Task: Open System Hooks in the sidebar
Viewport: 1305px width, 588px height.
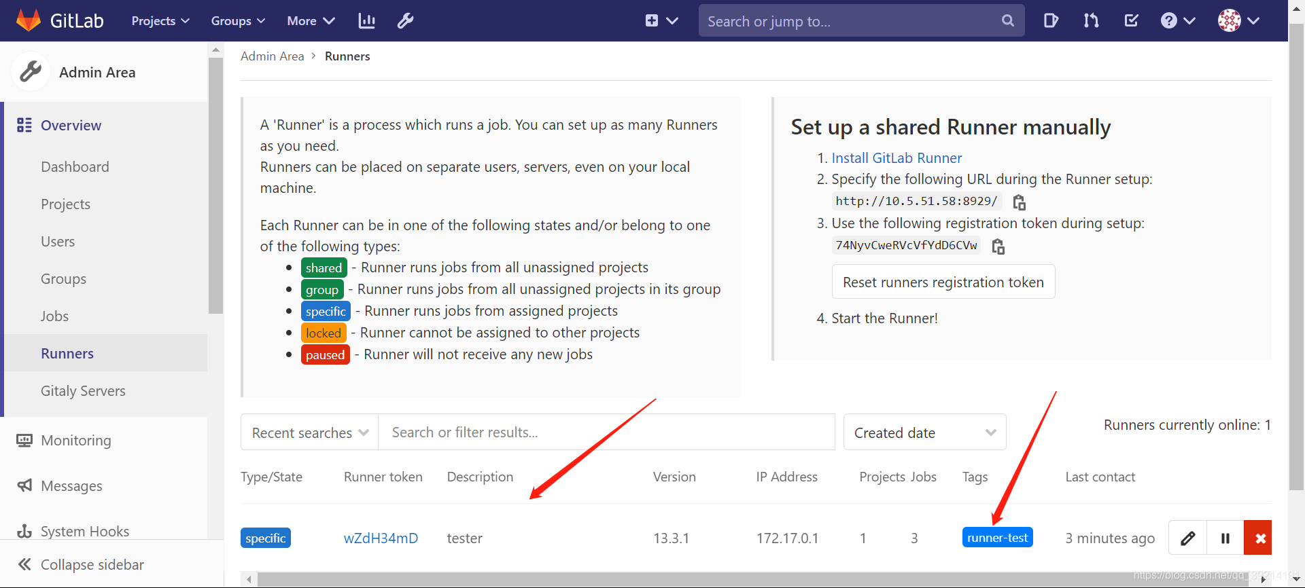Action: (x=85, y=531)
